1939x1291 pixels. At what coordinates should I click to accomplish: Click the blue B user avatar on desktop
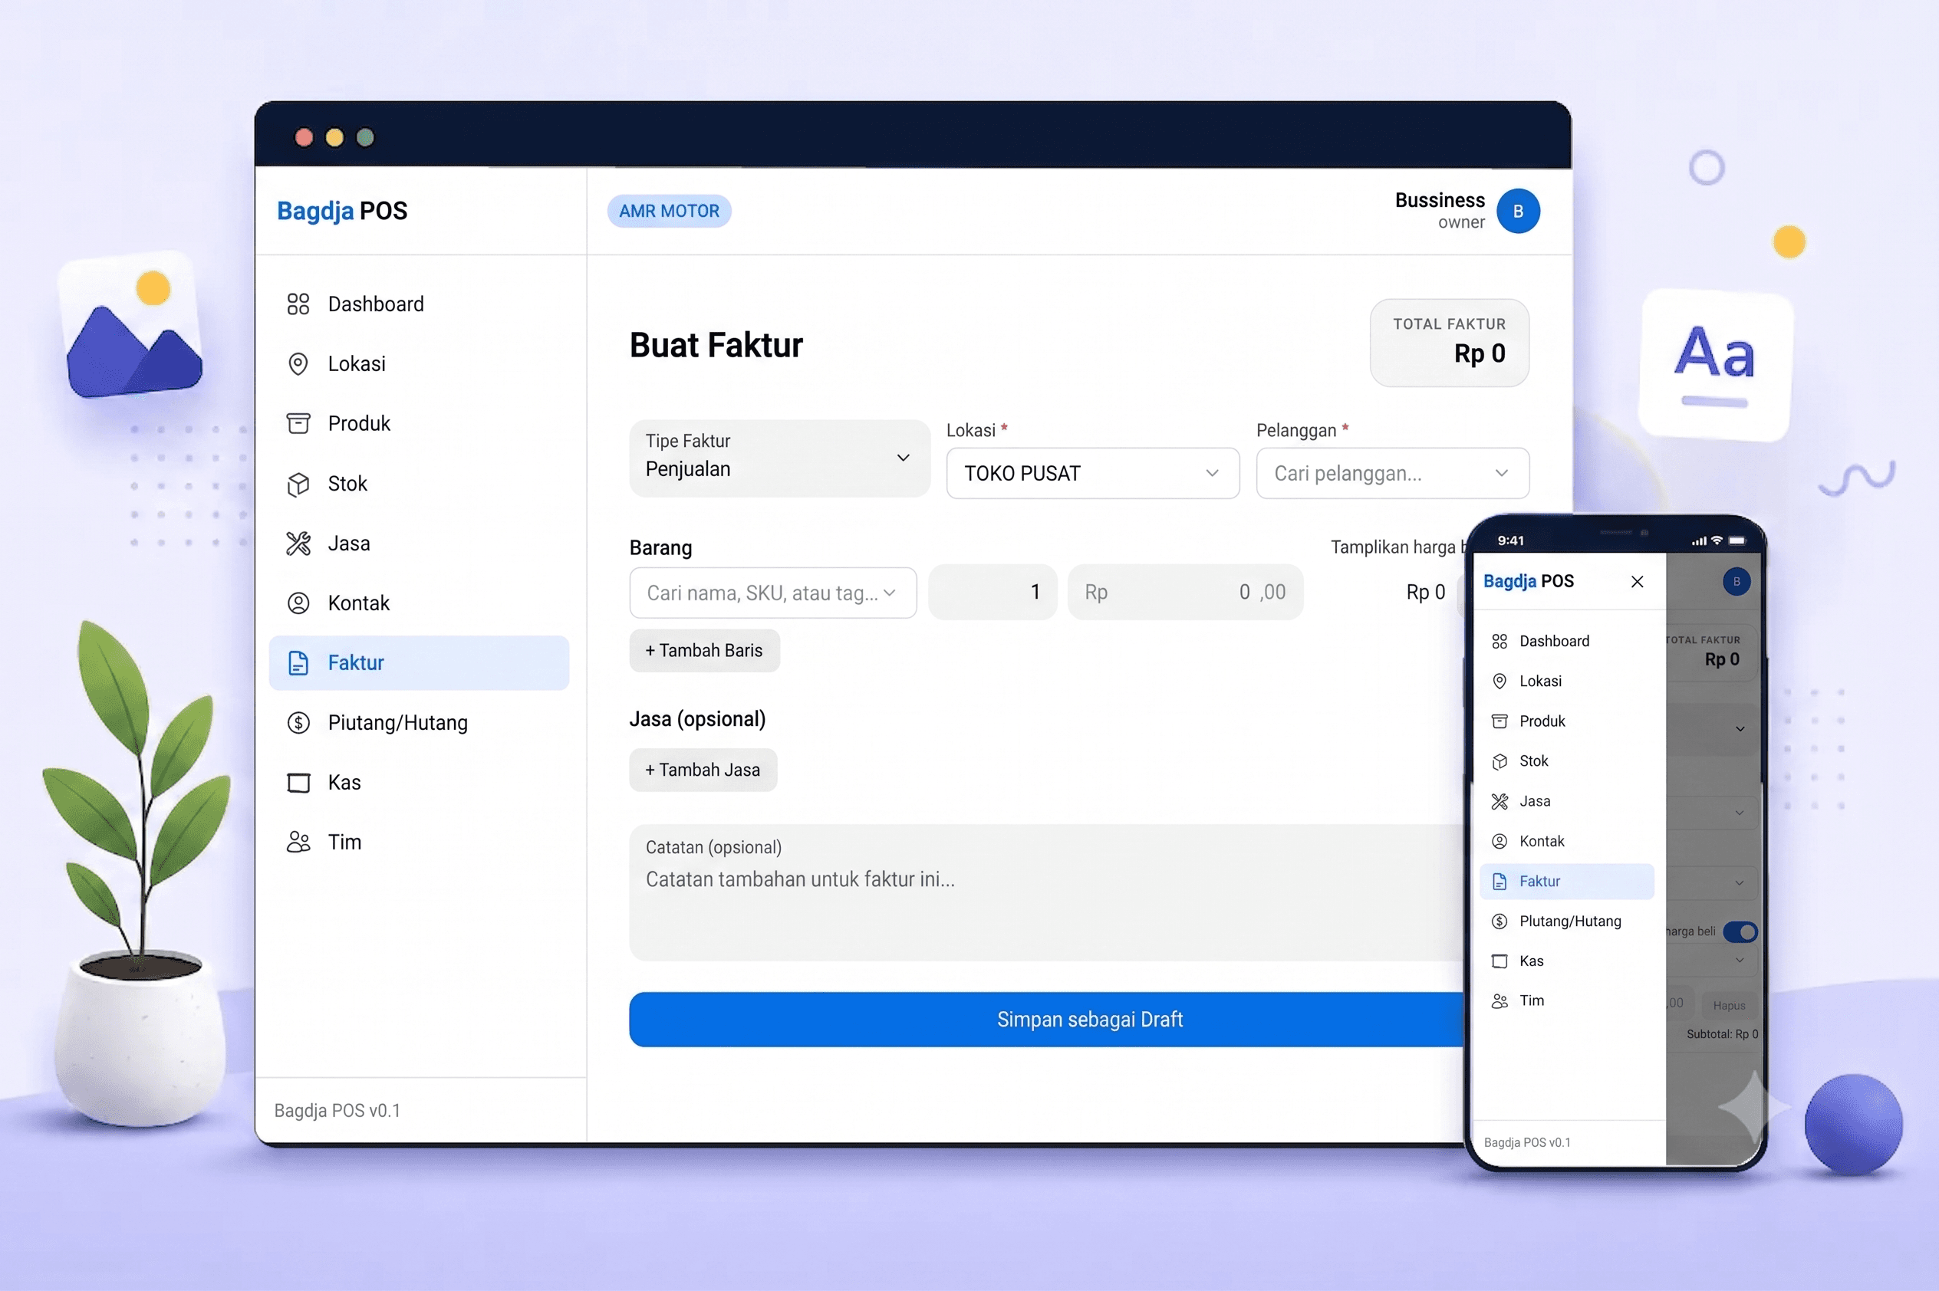1518,211
